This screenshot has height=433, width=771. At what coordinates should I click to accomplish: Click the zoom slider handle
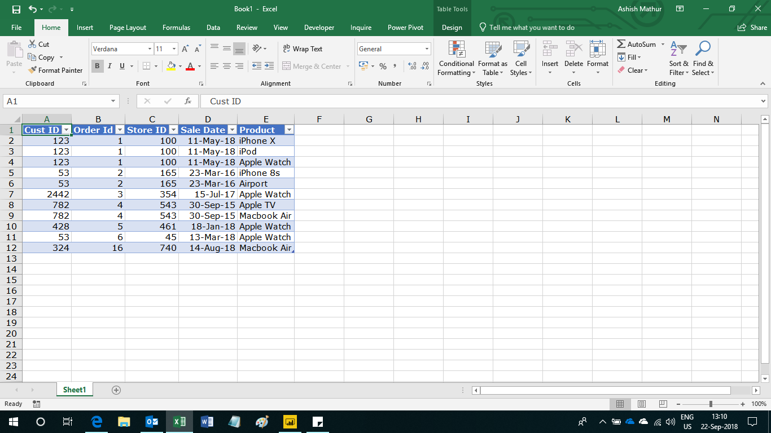(711, 404)
